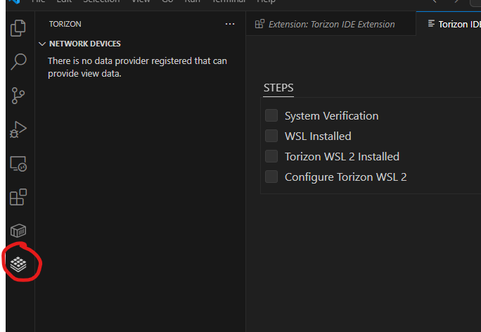The image size is (481, 332).
Task: Click the Torizon WSL 2 Installed text
Action: point(342,157)
